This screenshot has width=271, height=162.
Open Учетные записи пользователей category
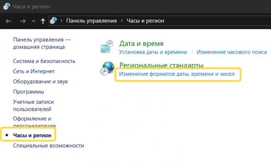[x=33, y=105]
